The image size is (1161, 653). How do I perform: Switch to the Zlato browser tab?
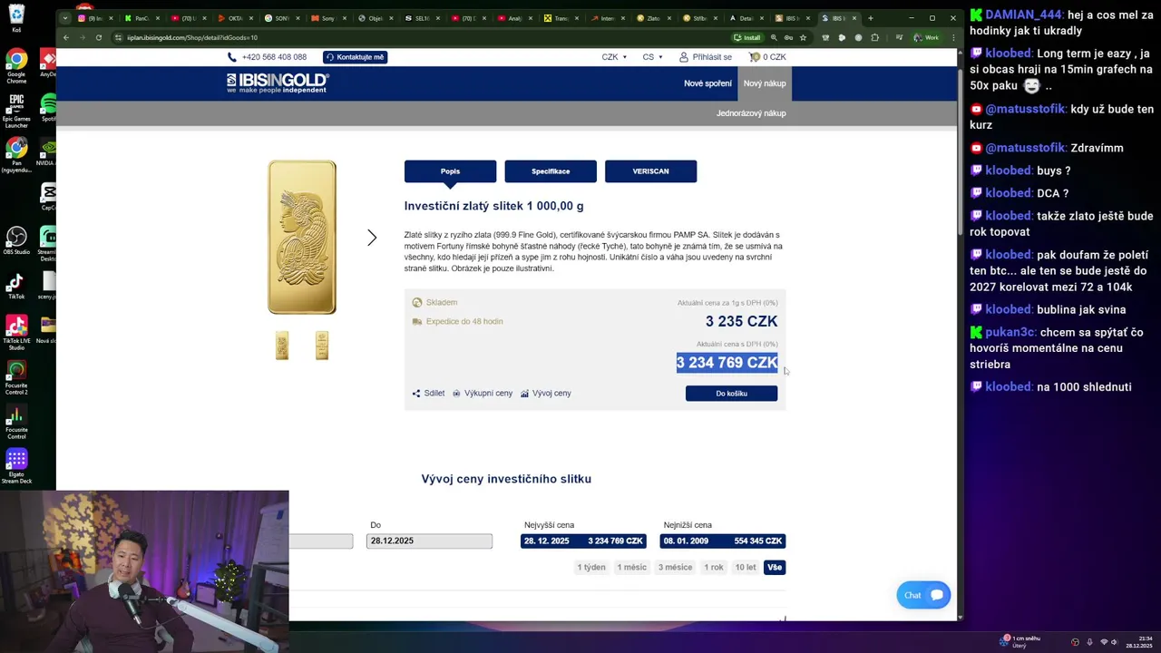coord(653,18)
